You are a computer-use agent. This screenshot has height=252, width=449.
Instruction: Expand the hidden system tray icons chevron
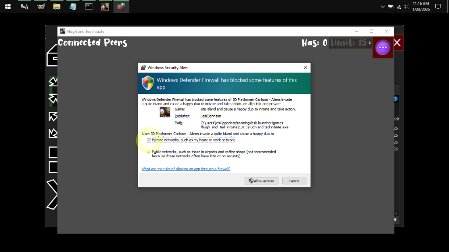coord(383,7)
